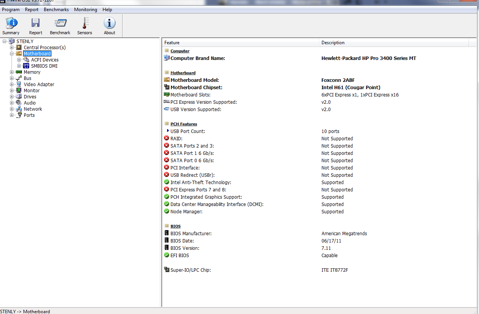Click the Bus icon in tree
The height and width of the screenshot is (314, 479).
click(x=19, y=78)
